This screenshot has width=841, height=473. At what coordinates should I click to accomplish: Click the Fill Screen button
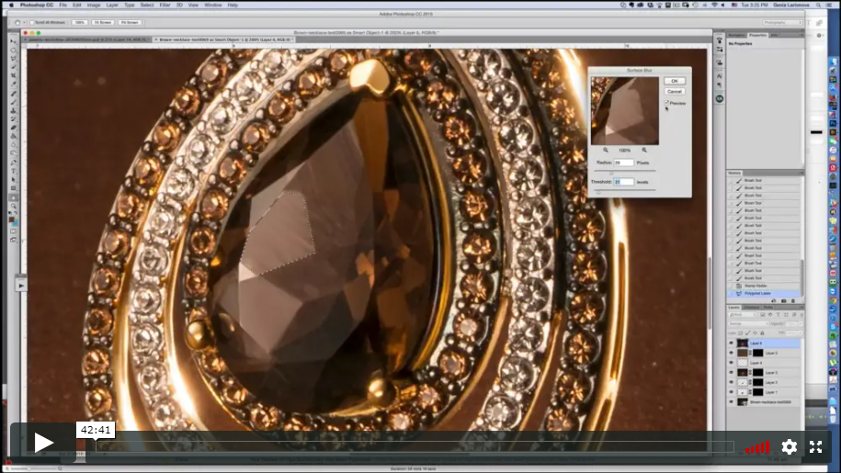[x=130, y=22]
